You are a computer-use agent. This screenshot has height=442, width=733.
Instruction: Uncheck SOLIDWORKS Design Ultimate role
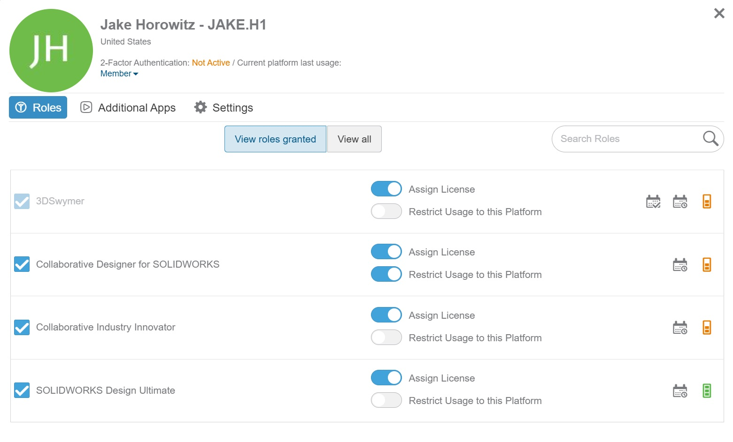click(x=22, y=390)
